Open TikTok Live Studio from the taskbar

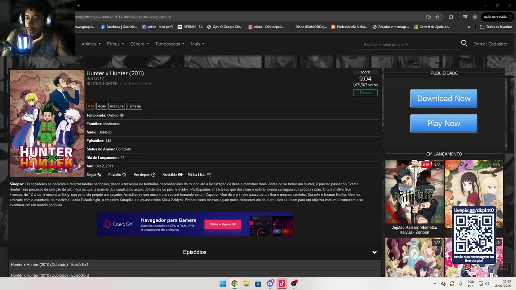(282, 284)
